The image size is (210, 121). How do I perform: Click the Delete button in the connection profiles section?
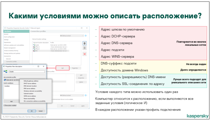[x=81, y=82]
